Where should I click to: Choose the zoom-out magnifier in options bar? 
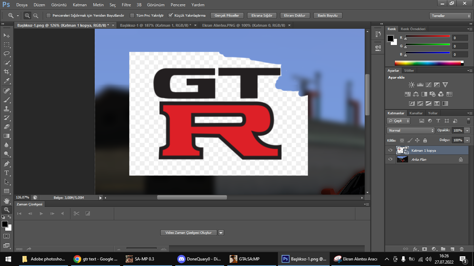[35, 16]
